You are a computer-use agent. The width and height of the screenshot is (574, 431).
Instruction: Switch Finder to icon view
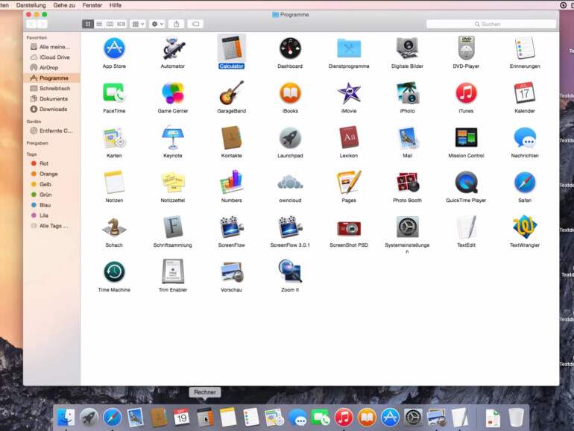click(88, 24)
